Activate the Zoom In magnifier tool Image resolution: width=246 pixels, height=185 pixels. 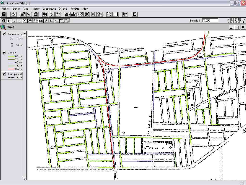25,21
